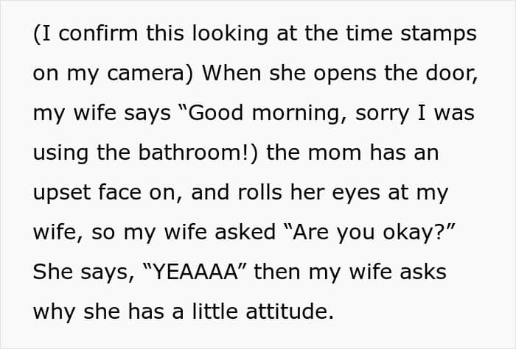
Task: Click on the word "eyes"
Action: tap(376, 193)
